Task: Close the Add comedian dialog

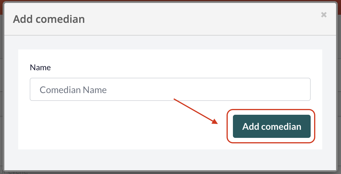Action: [x=324, y=15]
